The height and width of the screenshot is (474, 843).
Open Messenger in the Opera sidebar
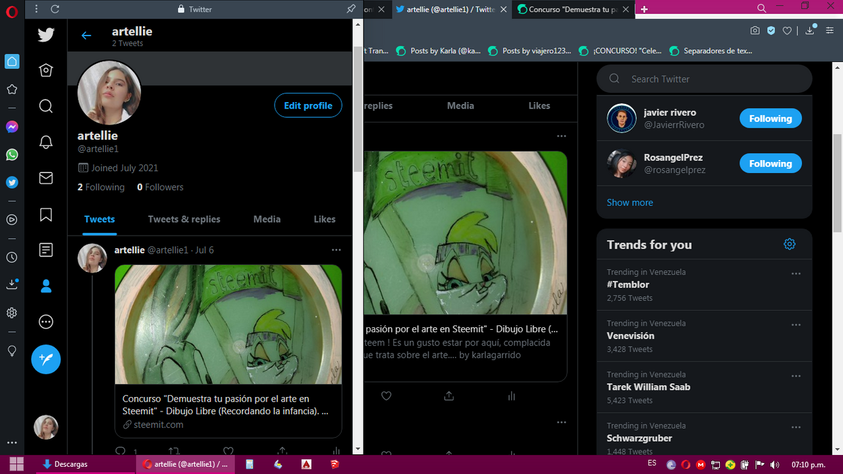[x=12, y=127]
